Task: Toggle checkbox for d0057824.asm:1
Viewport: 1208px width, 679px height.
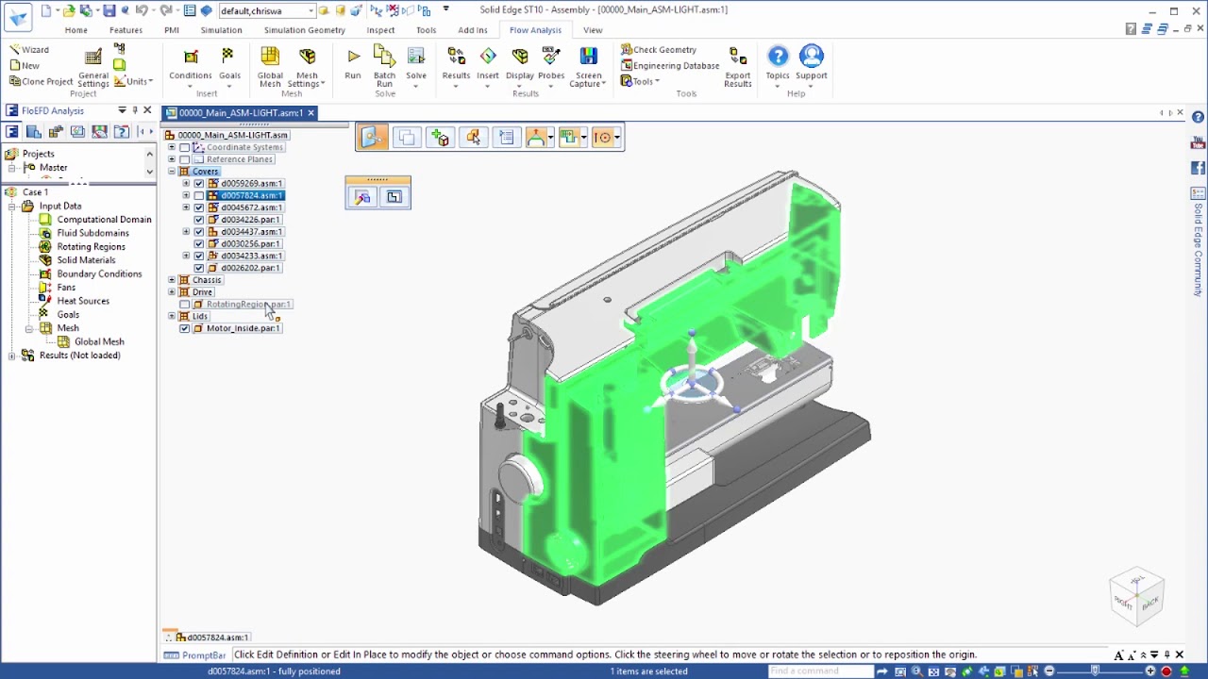Action: [199, 196]
